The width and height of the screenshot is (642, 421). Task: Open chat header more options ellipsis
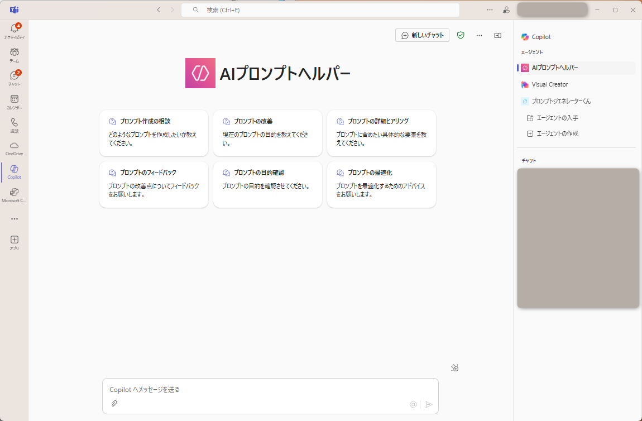pyautogui.click(x=479, y=35)
